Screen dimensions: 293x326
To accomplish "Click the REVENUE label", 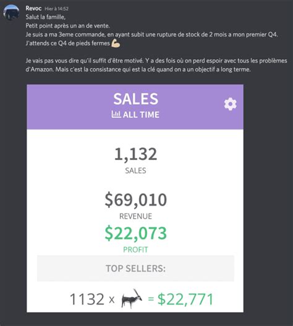I will coord(135,216).
